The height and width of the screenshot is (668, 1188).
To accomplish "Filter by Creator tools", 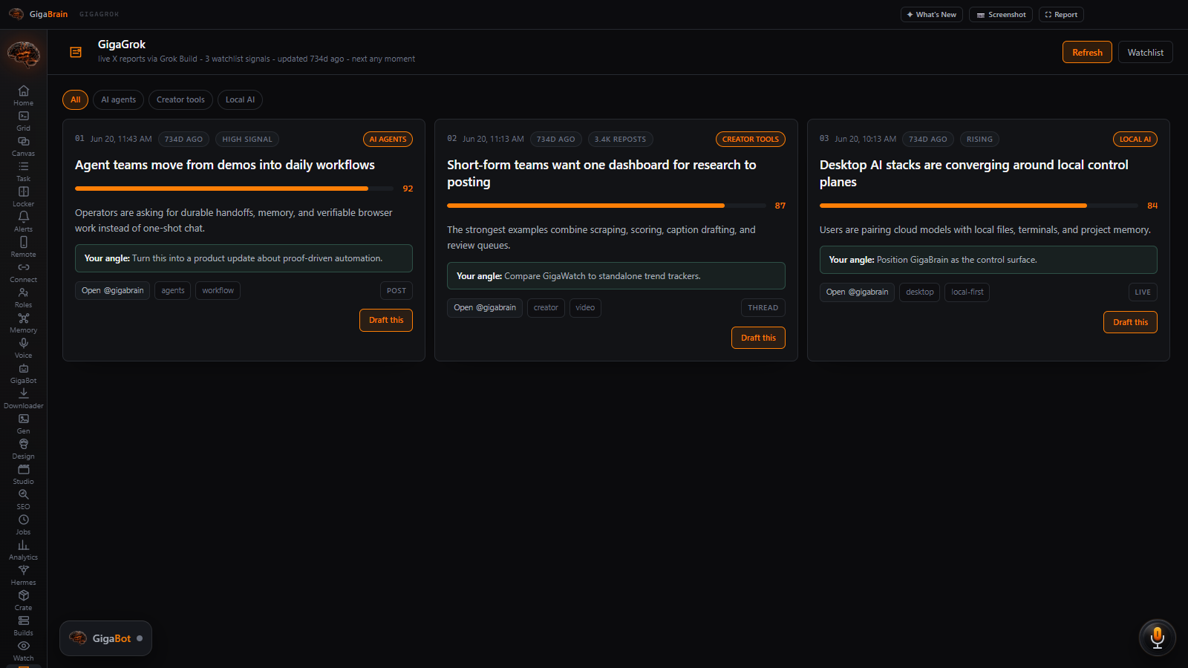I will (x=180, y=99).
